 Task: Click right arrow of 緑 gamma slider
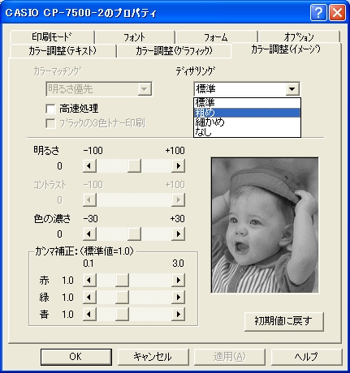coord(178,298)
